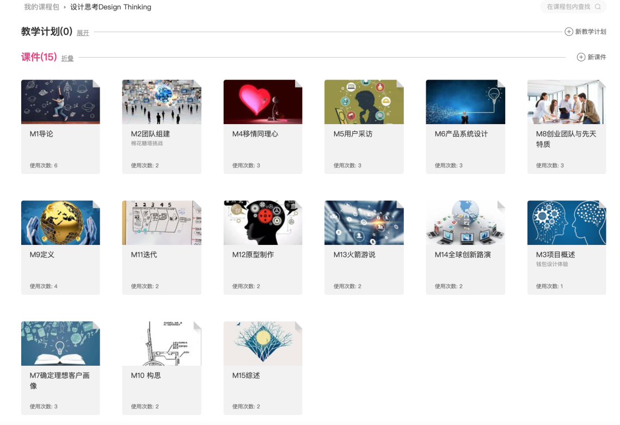
Task: Click the folded-corner icon on the M9定义 card
Action: click(95, 205)
